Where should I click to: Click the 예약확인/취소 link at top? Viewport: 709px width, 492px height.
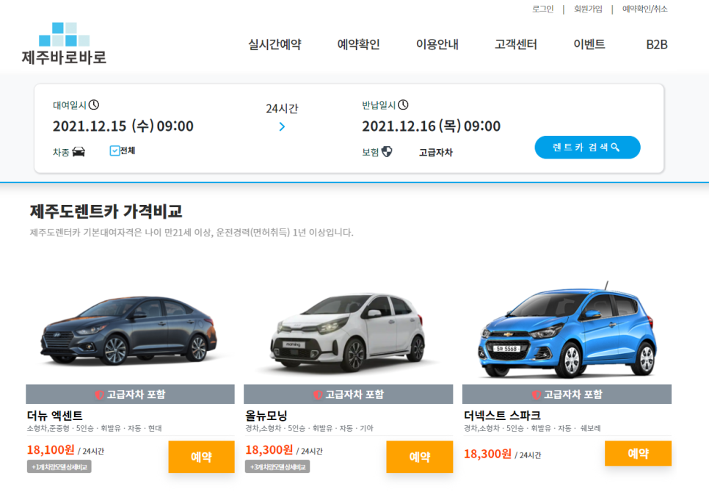coord(645,9)
